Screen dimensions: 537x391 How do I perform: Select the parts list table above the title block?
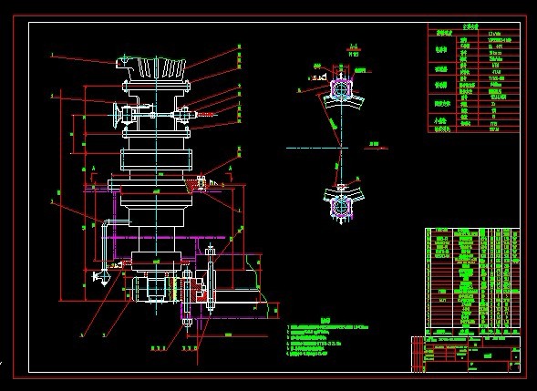pyautogui.click(x=472, y=282)
